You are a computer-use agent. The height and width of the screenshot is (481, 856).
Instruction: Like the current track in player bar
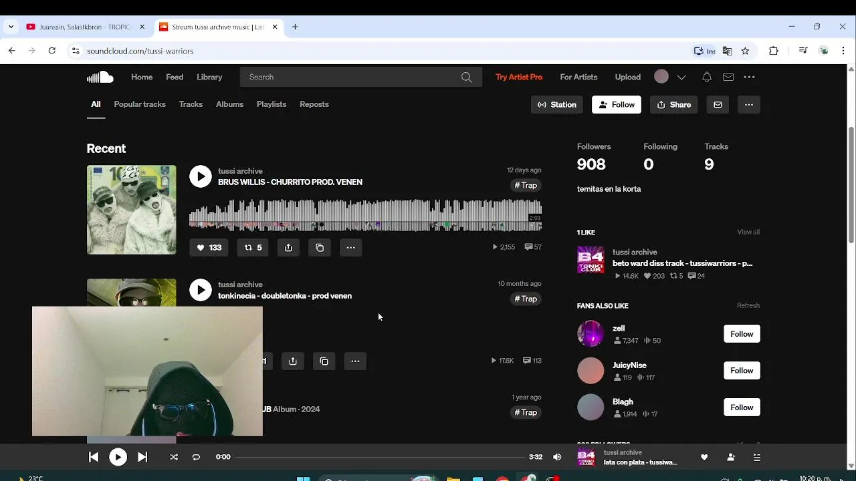704,457
